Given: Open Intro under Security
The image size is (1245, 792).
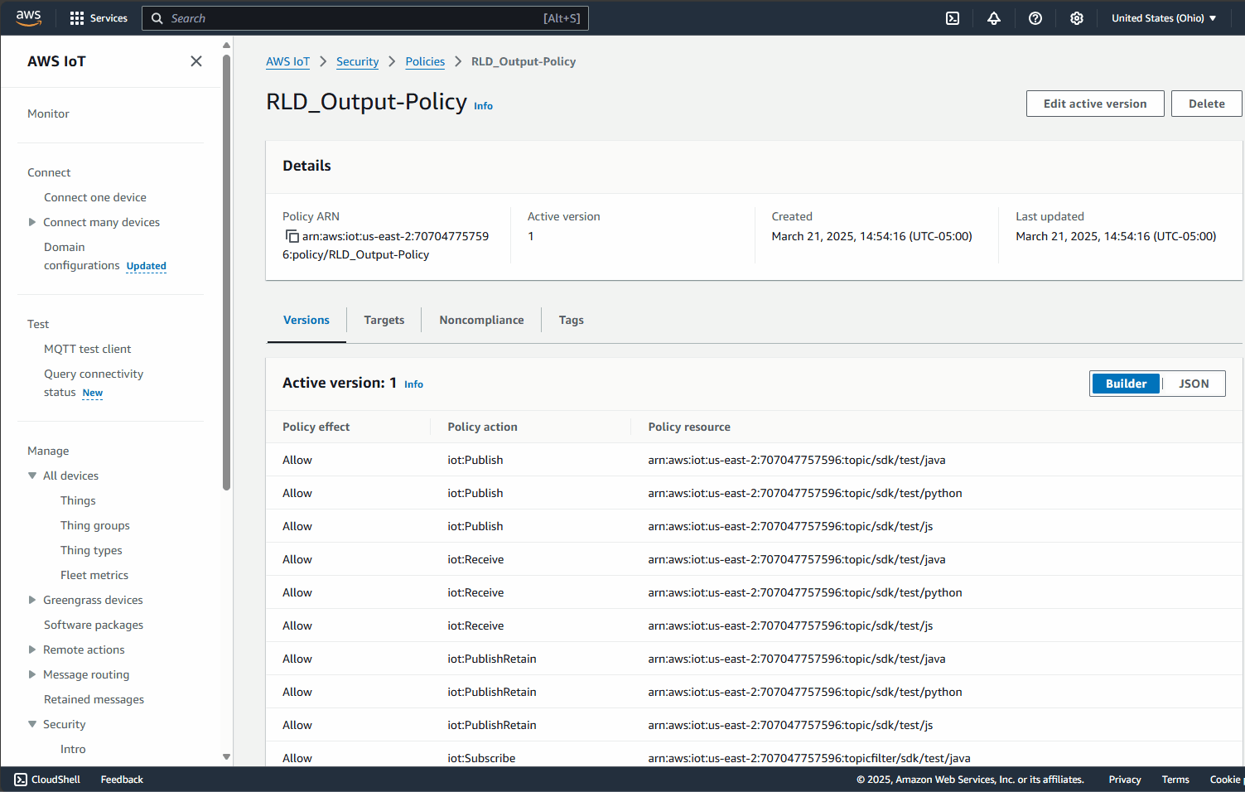Looking at the screenshot, I should pos(73,749).
